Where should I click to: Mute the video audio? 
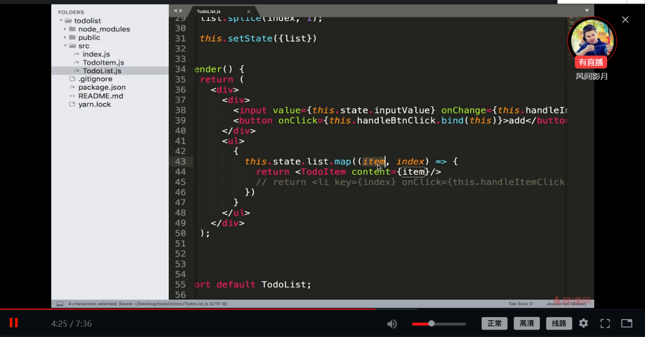point(392,324)
